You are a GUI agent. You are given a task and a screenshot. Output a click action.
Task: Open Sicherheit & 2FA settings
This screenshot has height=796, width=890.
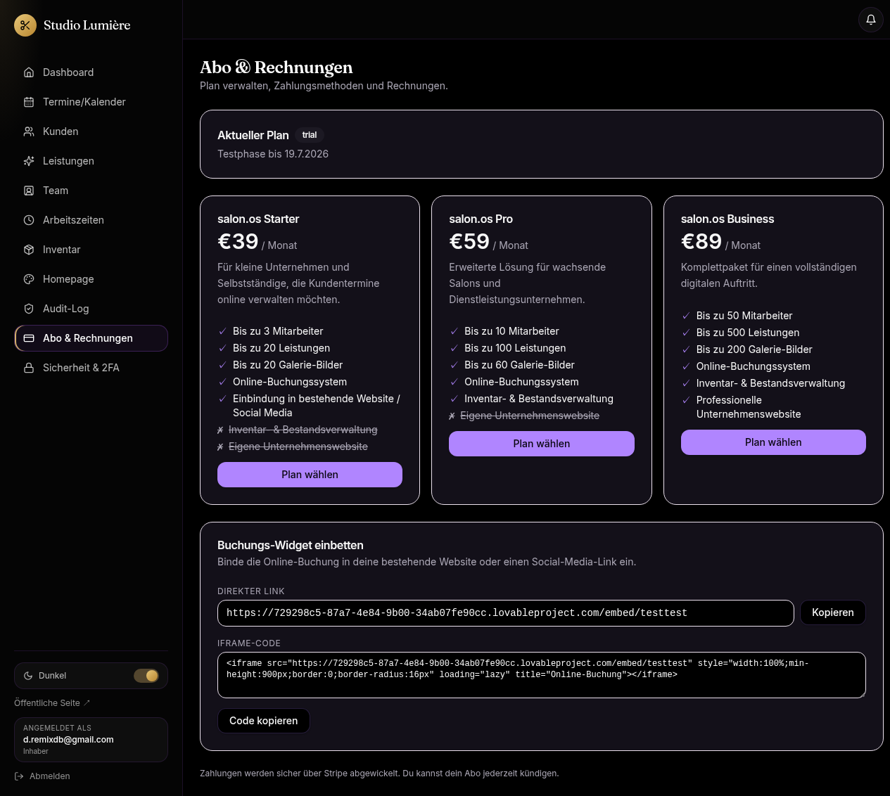[91, 368]
